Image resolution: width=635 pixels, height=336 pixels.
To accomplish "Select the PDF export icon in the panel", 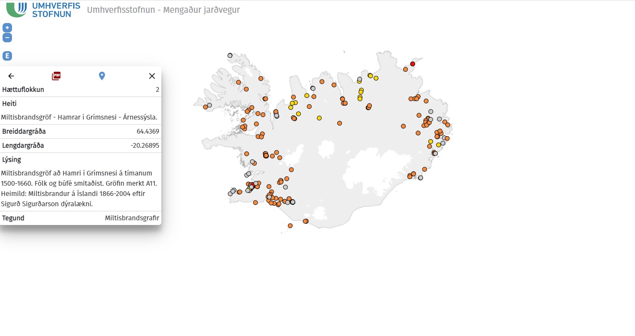I will (56, 76).
